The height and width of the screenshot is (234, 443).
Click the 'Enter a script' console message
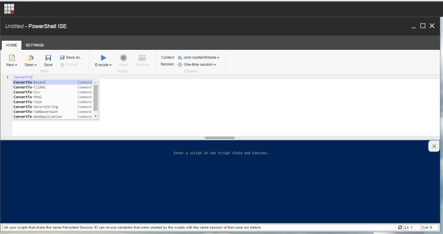coord(221,153)
